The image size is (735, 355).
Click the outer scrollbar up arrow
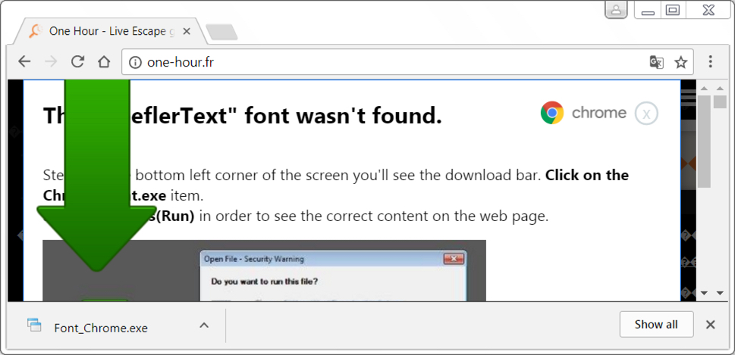tap(720, 89)
